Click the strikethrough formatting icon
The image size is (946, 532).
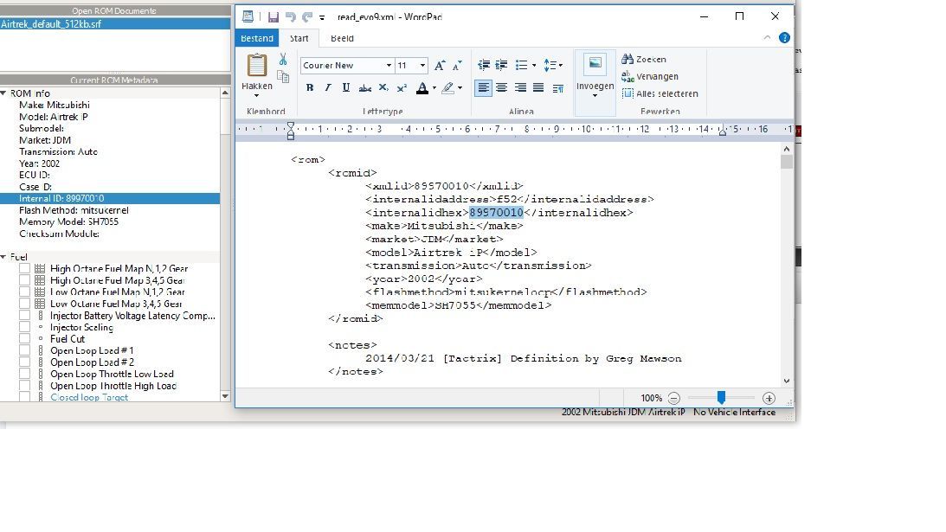[x=365, y=87]
